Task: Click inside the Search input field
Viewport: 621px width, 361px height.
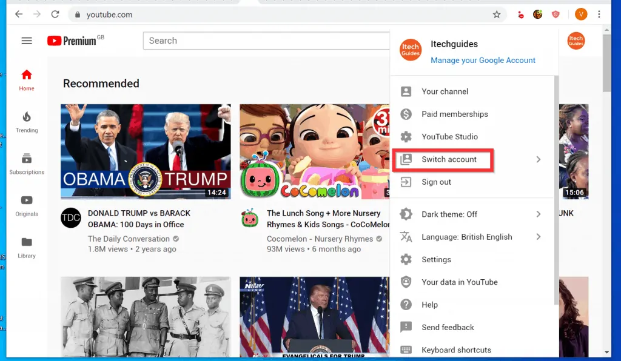Action: click(x=267, y=41)
